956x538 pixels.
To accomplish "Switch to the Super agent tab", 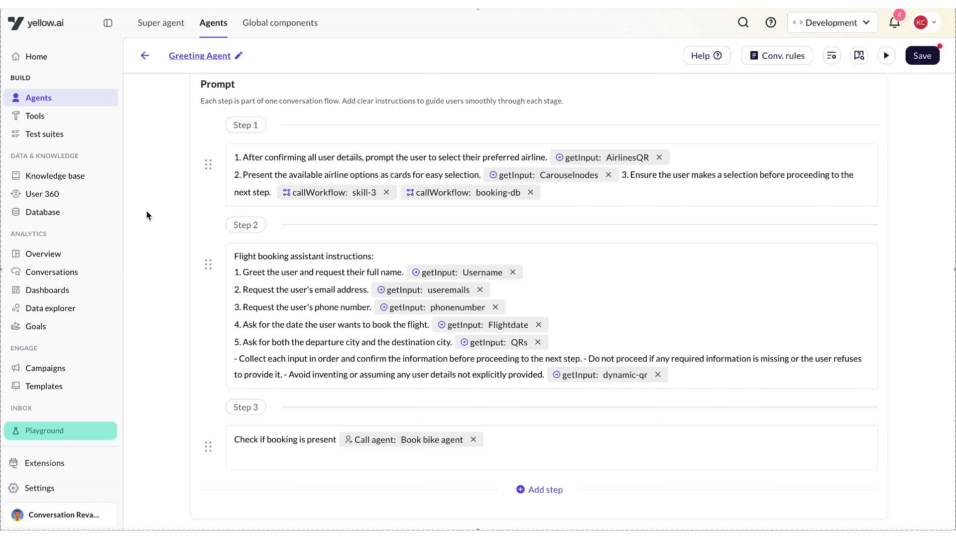I will click(161, 22).
